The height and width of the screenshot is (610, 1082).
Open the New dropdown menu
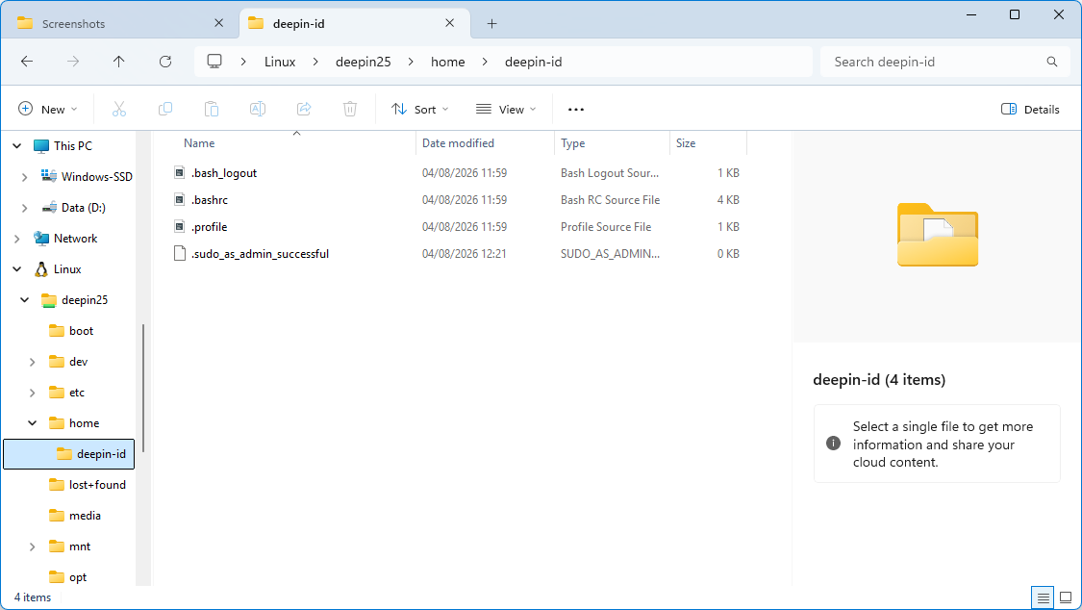(48, 109)
